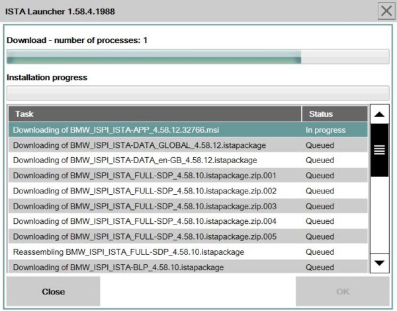This screenshot has width=397, height=311.
Task: Click the Installation progress bar
Action: 198,93
